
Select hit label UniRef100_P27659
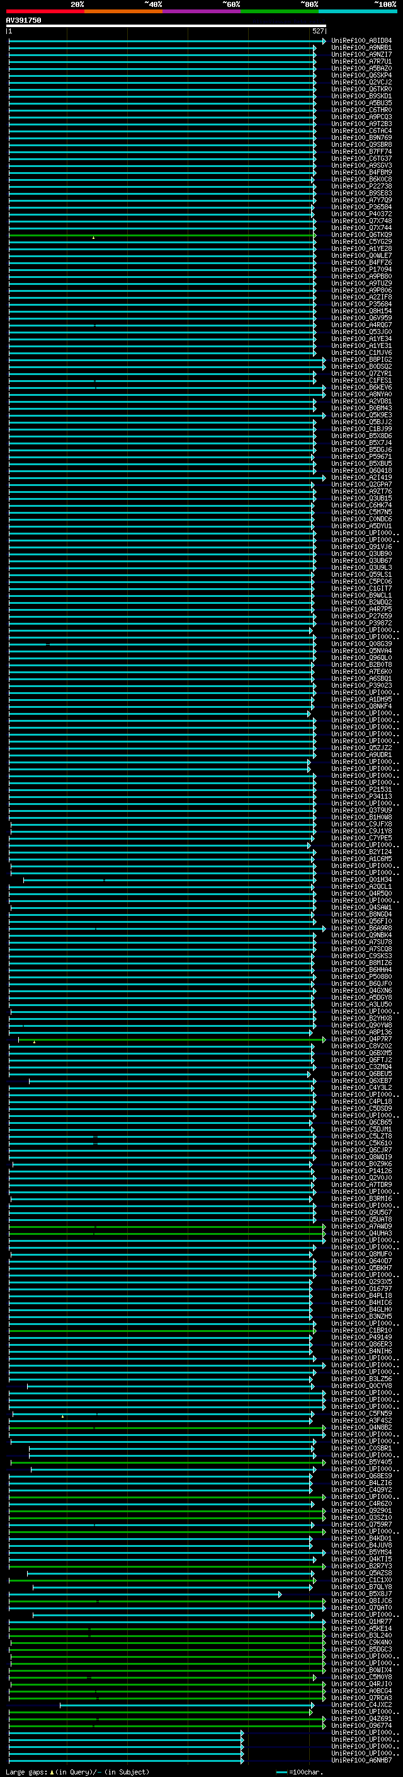pyautogui.click(x=361, y=616)
